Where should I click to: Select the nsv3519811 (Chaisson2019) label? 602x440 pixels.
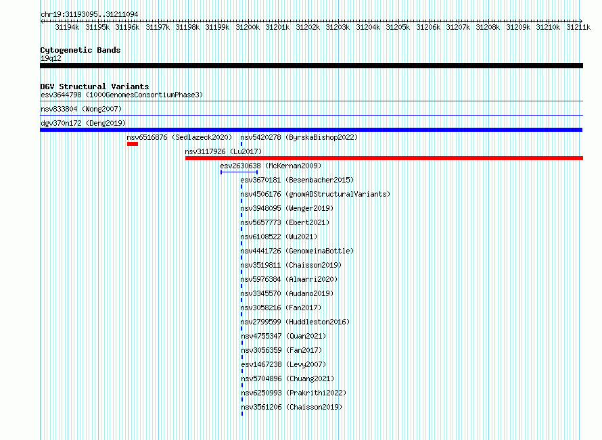pos(291,265)
